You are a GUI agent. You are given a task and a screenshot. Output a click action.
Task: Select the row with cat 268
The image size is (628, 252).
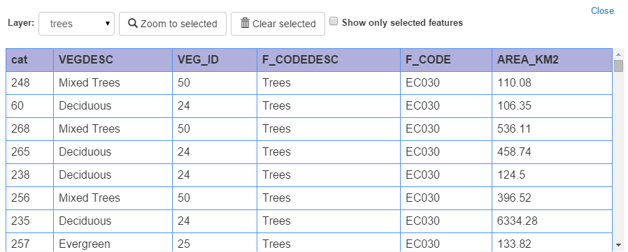pos(309,129)
